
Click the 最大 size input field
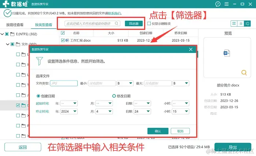coord(158,83)
